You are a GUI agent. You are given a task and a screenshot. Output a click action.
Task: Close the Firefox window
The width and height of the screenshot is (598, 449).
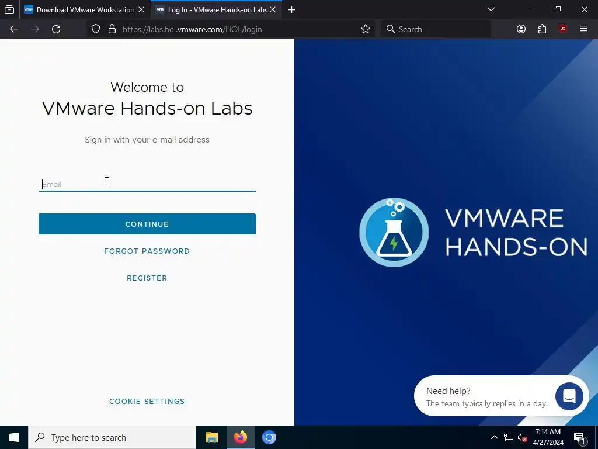click(x=584, y=9)
